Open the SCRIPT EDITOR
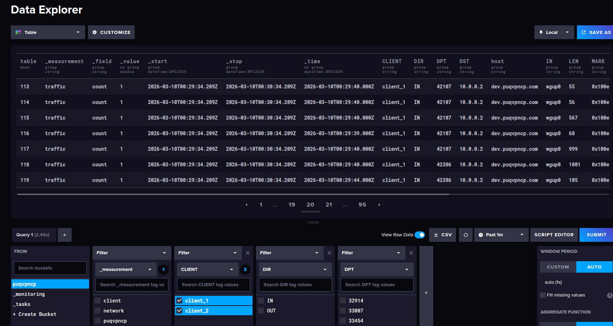Image resolution: width=613 pixels, height=326 pixels. (x=554, y=235)
